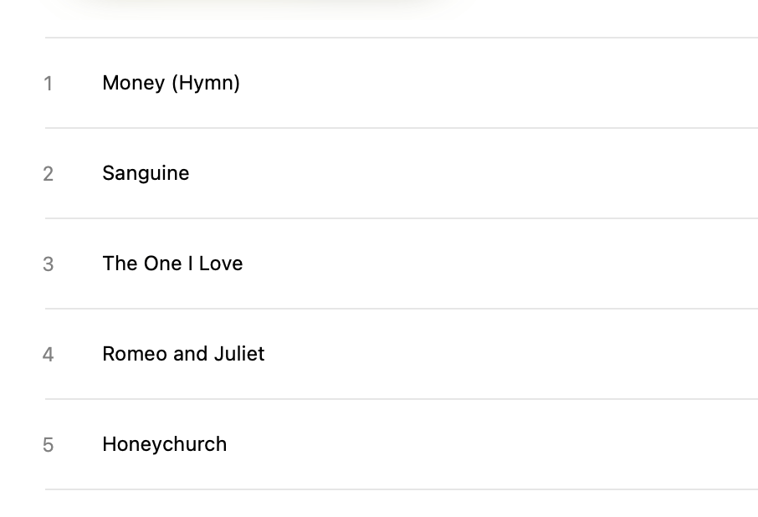The width and height of the screenshot is (758, 517).
Task: Choose the song "The One I Love"
Action: coord(172,264)
